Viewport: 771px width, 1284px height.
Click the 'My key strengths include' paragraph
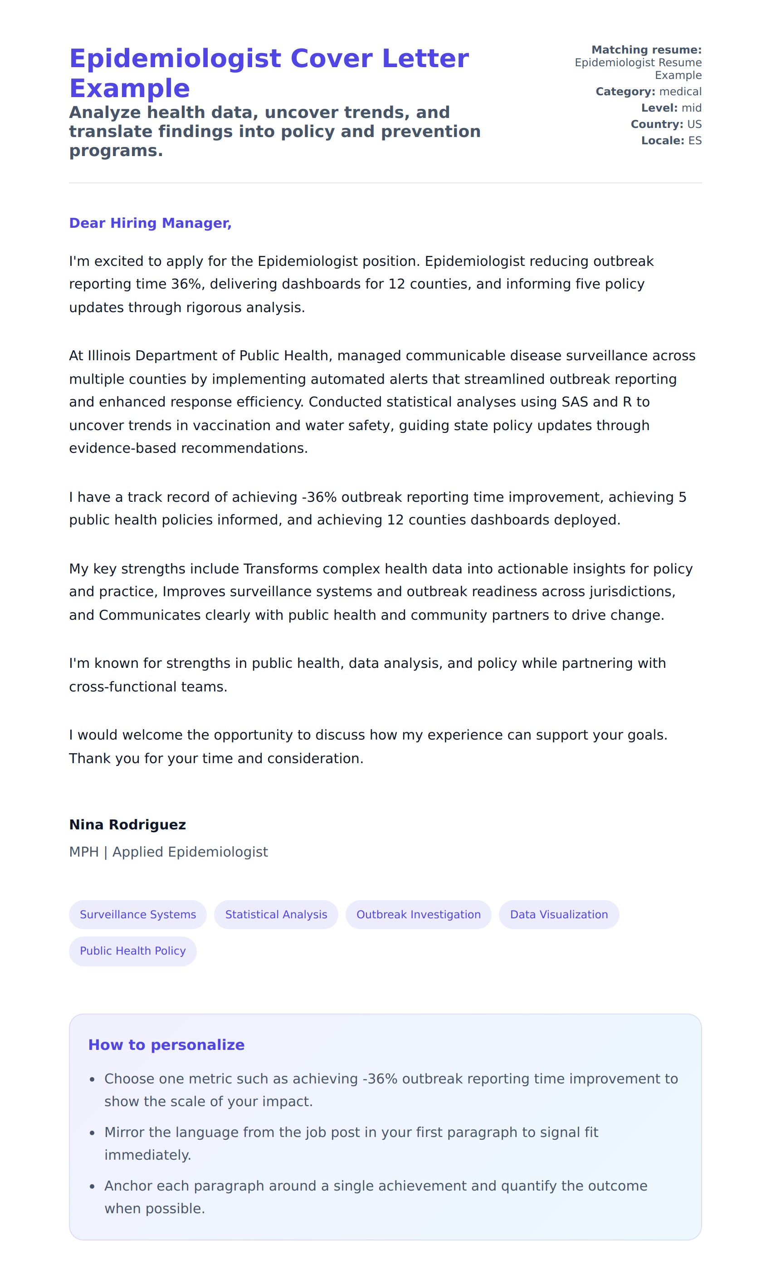coord(381,592)
